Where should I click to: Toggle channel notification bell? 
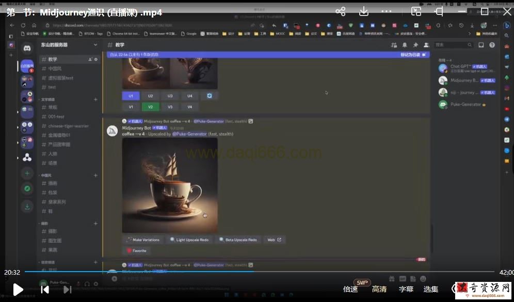click(405, 45)
